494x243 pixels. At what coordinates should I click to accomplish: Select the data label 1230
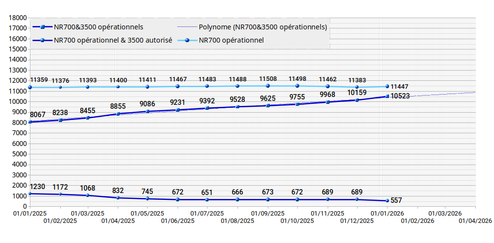point(38,187)
